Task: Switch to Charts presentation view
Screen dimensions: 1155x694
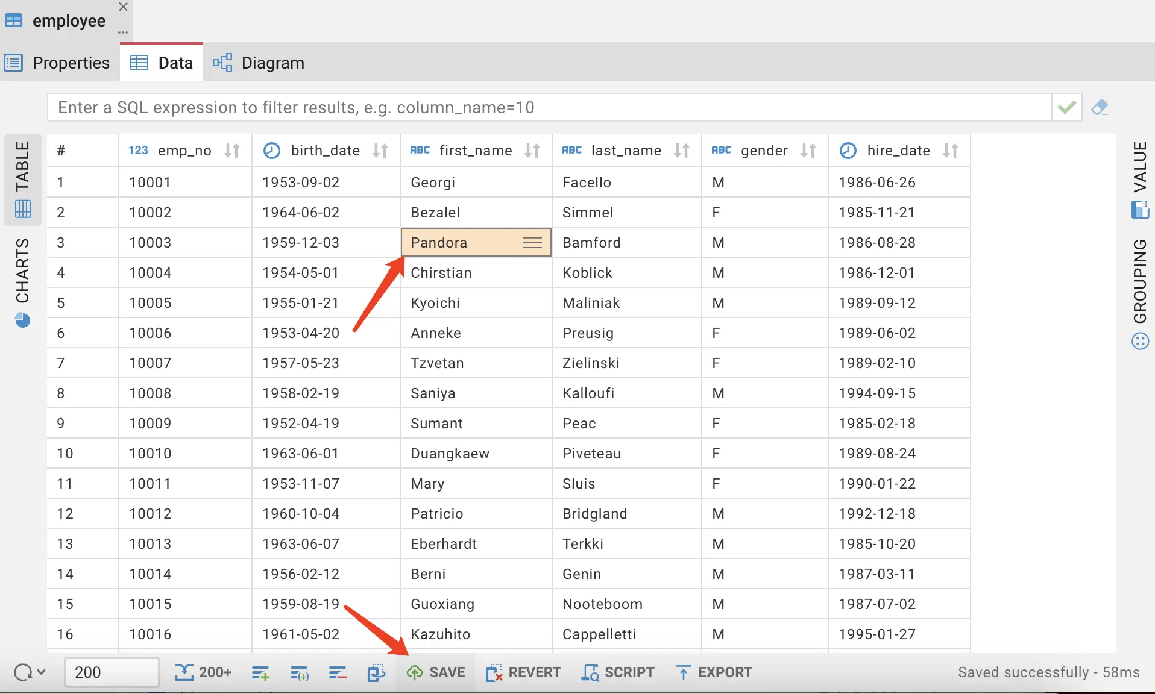Action: pos(22,281)
